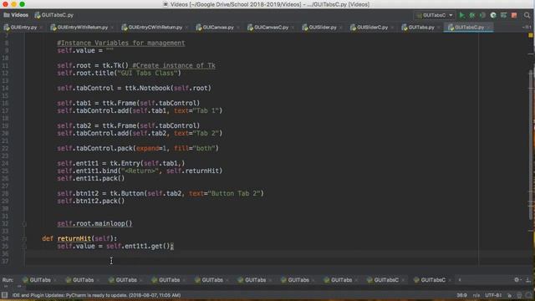Stop the running process with the red square
The image size is (535, 301).
(514, 15)
